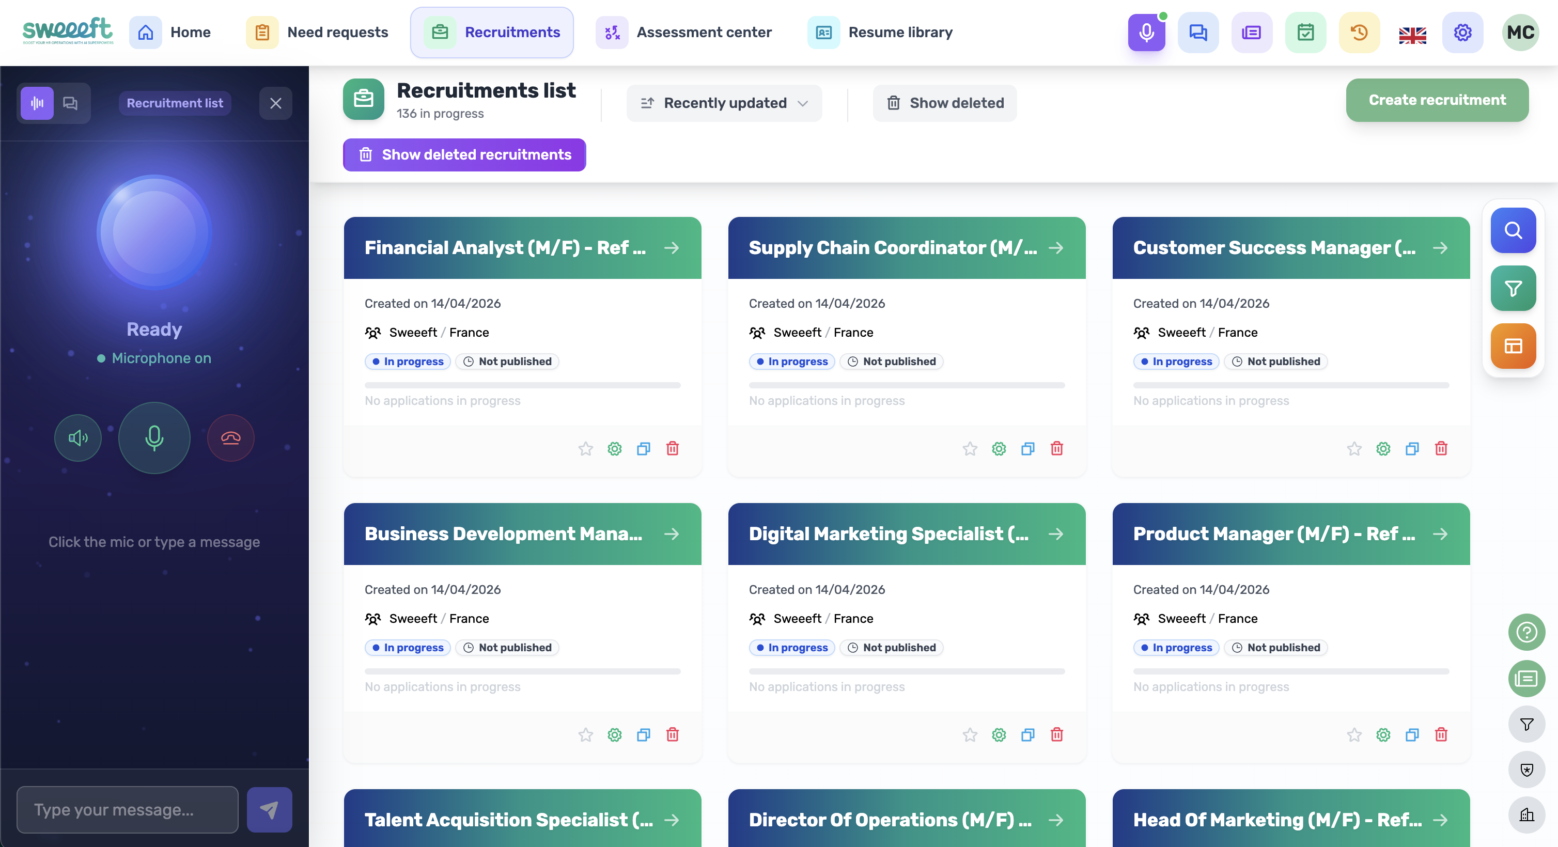Duplicate the Customer Success Manager recruitment
This screenshot has height=847, width=1558.
click(x=1412, y=449)
